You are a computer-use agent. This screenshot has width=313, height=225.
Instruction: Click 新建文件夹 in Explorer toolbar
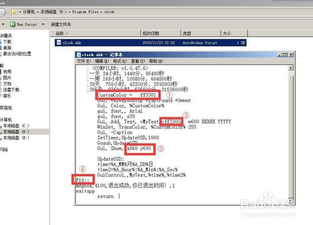(x=61, y=24)
